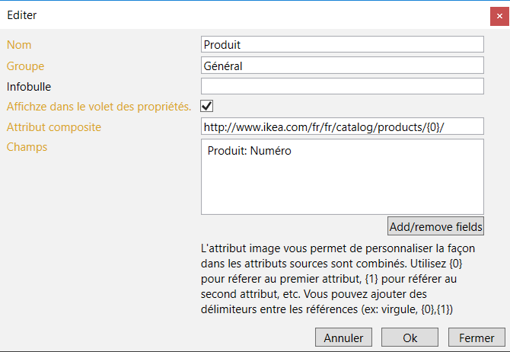The width and height of the screenshot is (510, 352).
Task: Click the "Affichze dans le volet des propriétés" label
Action: pyautogui.click(x=99, y=107)
